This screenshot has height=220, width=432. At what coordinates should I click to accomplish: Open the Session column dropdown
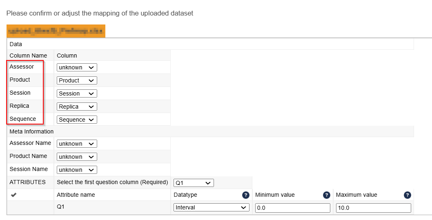(x=77, y=93)
